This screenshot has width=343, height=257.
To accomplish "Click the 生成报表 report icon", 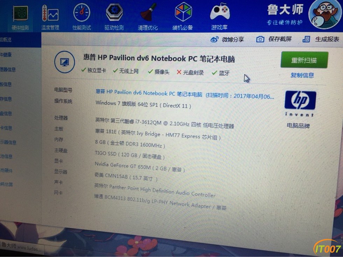I will 306,39.
